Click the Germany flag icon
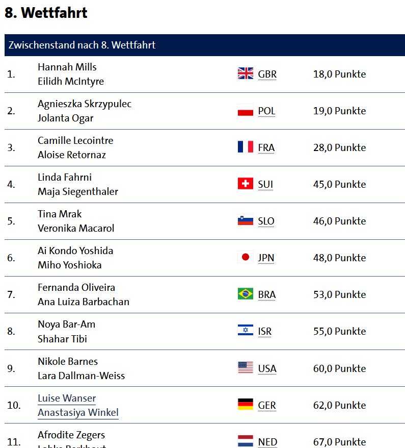 (245, 405)
